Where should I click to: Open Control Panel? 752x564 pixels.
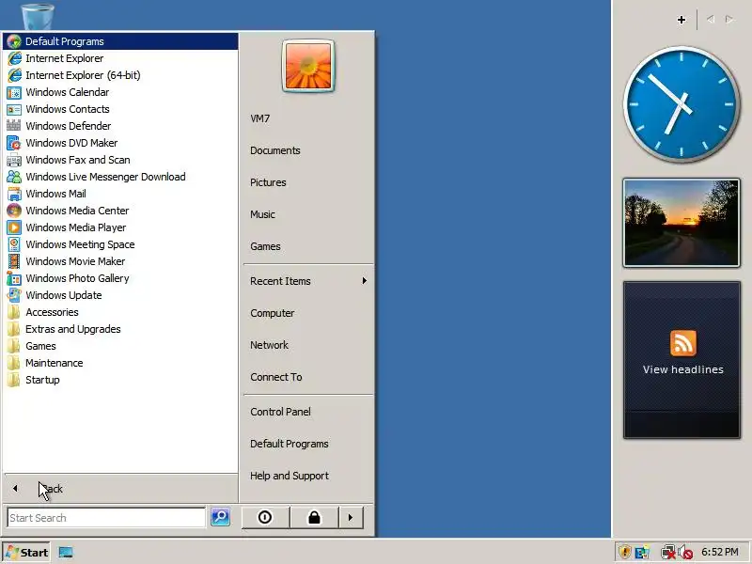307,412
